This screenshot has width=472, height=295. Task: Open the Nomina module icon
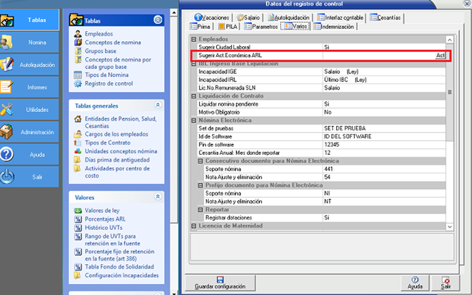[7, 42]
